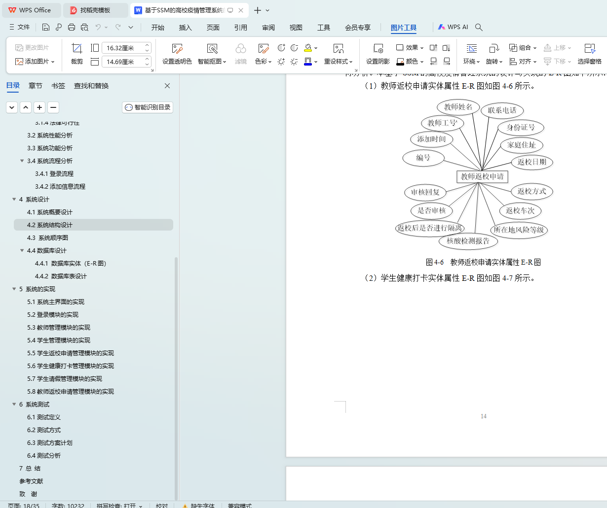Switch to the 审阅 ribbon tab
The height and width of the screenshot is (508, 607).
coord(268,28)
